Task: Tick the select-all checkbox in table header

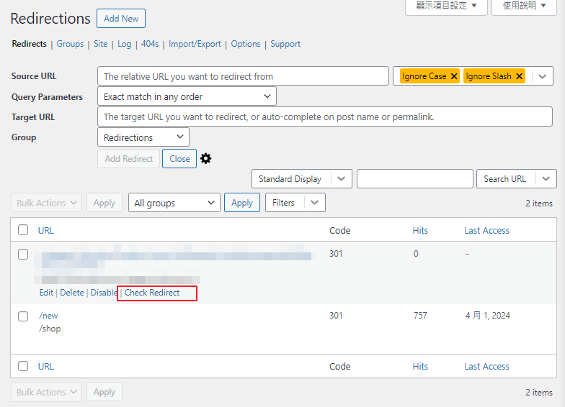Action: point(23,231)
